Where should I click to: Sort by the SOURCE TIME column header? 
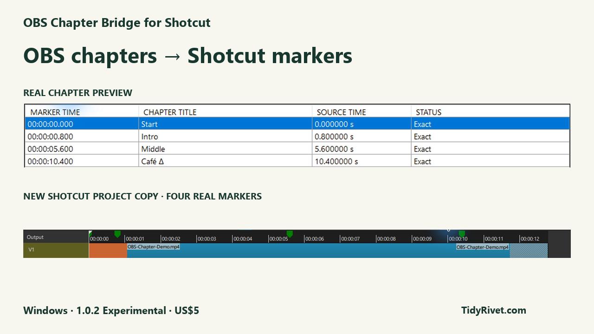362,112
